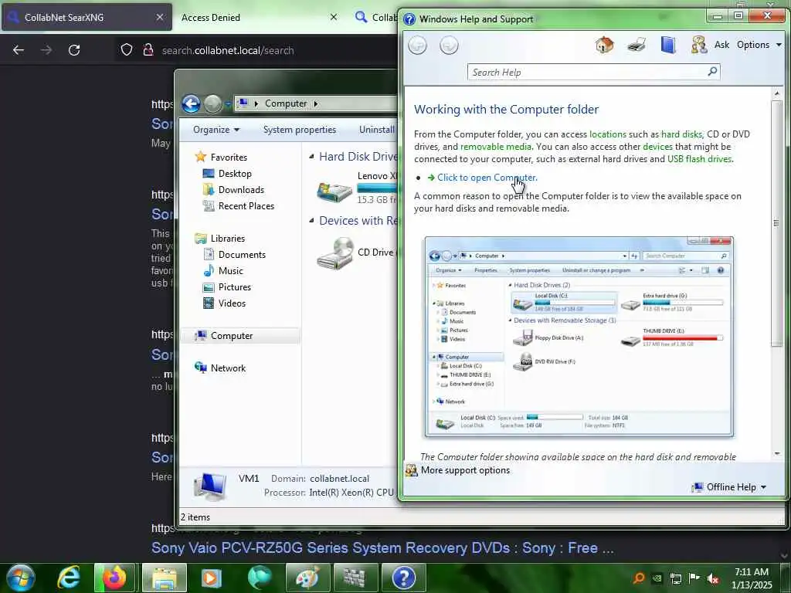This screenshot has height=593, width=791.
Task: Open Windows Explorer taskbar button
Action: [164, 578]
